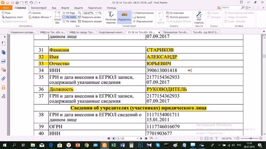Activate the Выделить текст tool

click(12, 17)
